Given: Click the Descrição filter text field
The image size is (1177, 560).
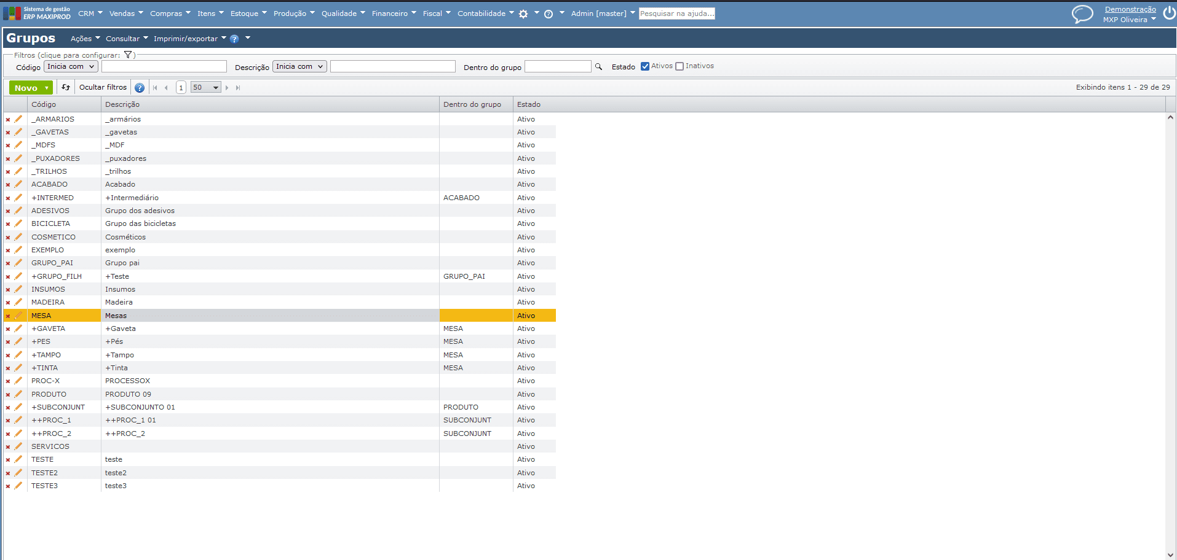Looking at the screenshot, I should point(393,66).
